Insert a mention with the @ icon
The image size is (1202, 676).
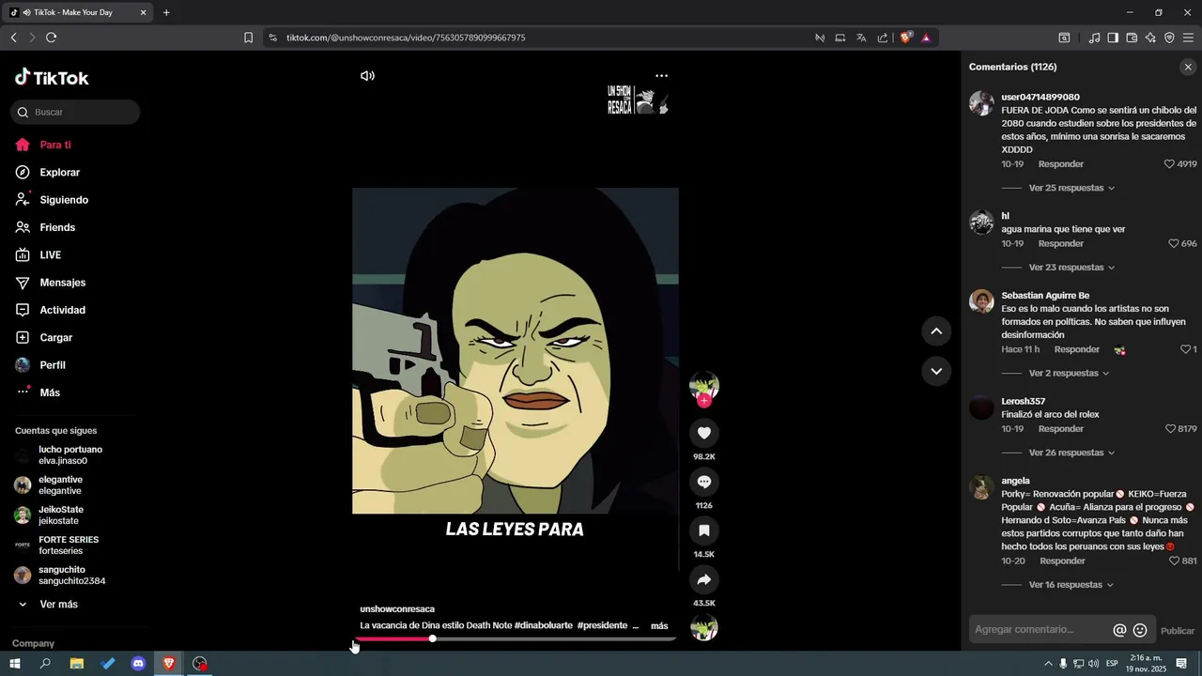1119,631
